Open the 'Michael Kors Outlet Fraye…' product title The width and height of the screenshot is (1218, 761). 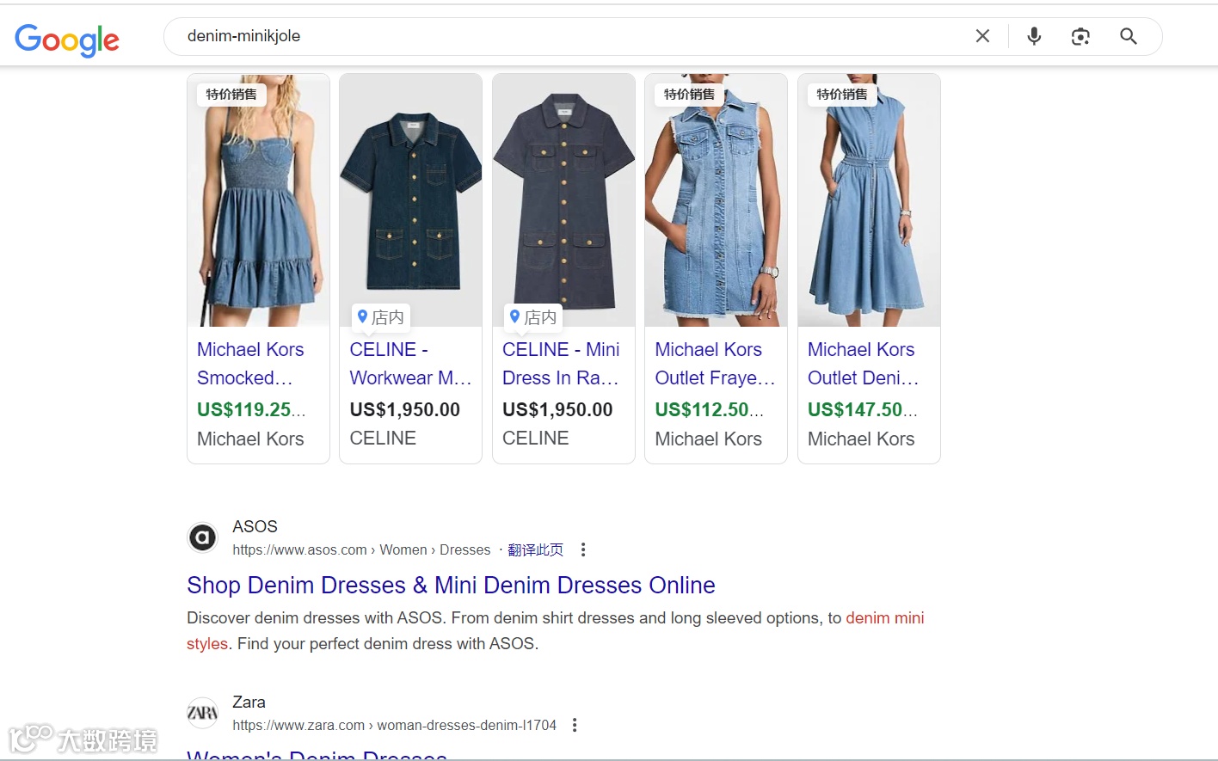point(715,364)
